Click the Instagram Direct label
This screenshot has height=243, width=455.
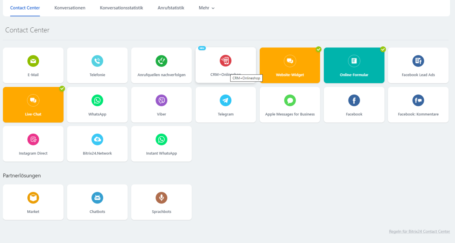(33, 153)
